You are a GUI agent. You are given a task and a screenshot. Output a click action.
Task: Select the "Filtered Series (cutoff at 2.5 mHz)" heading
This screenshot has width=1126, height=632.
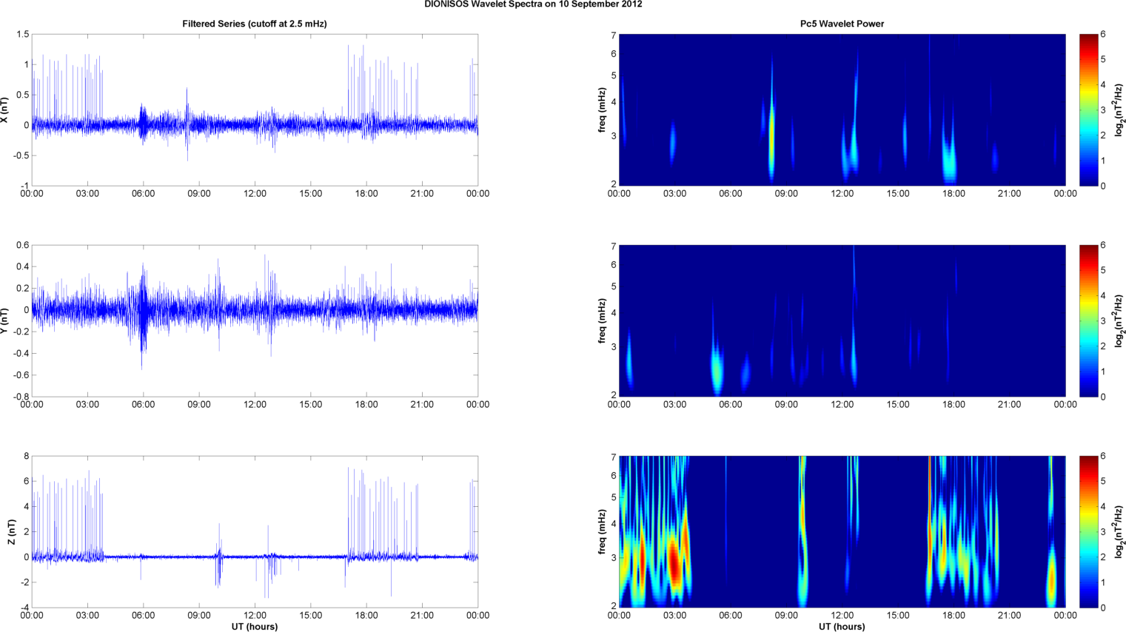point(255,24)
